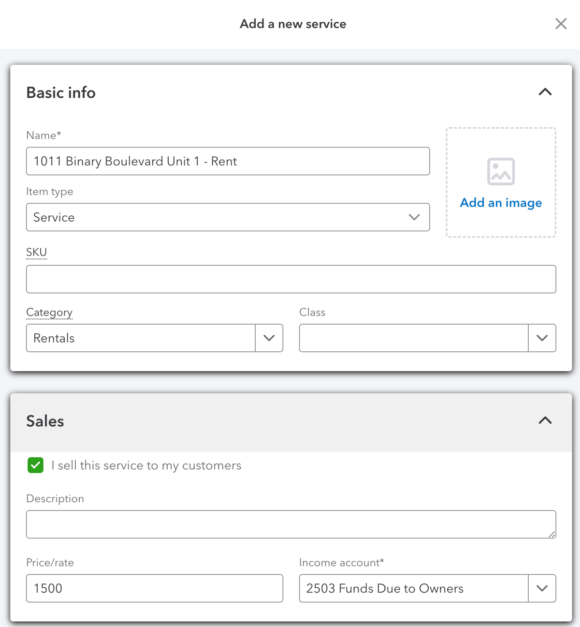Click the underlined Category label
580x627 pixels.
[49, 313]
